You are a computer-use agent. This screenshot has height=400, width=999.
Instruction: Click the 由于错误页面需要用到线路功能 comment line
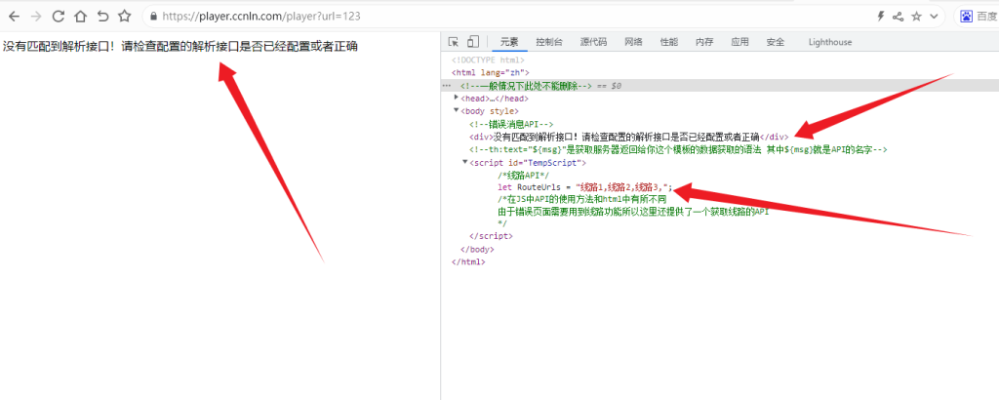pos(633,212)
